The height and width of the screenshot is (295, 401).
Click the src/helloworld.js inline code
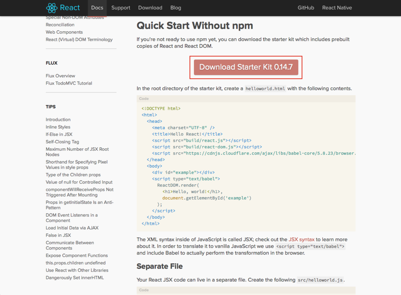tap(320, 280)
